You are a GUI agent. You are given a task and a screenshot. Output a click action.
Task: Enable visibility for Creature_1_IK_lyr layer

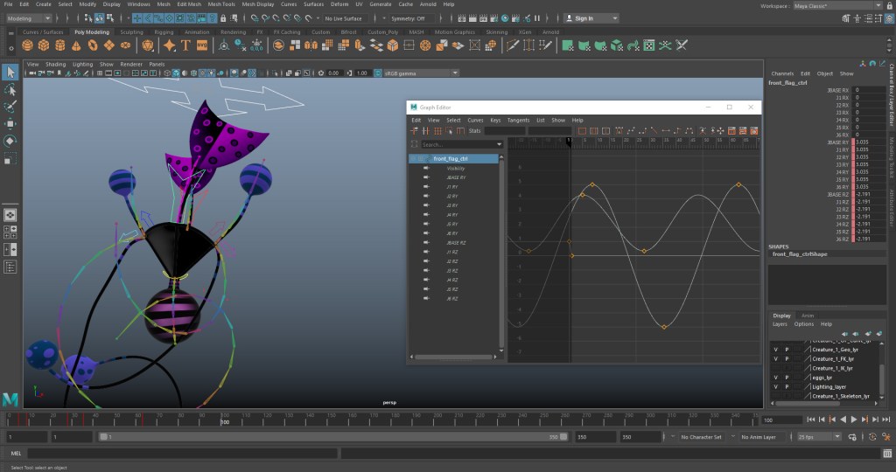coord(775,368)
